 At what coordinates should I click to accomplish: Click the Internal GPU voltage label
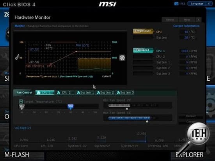coord(158,146)
